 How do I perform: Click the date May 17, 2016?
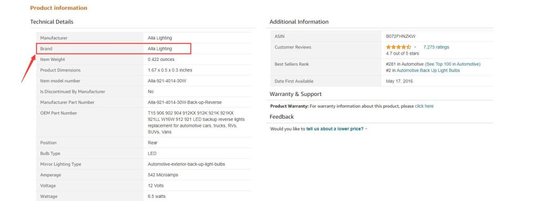click(399, 81)
